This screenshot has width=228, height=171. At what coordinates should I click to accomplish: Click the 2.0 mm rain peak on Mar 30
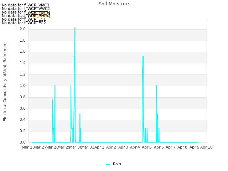[x=75, y=28]
